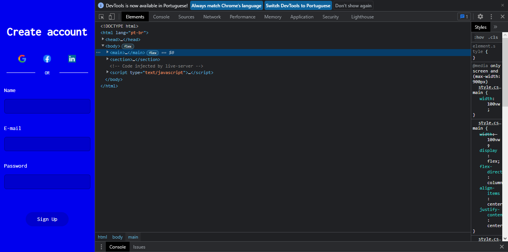Click the Google sign-up icon
508x252 pixels.
coord(22,58)
